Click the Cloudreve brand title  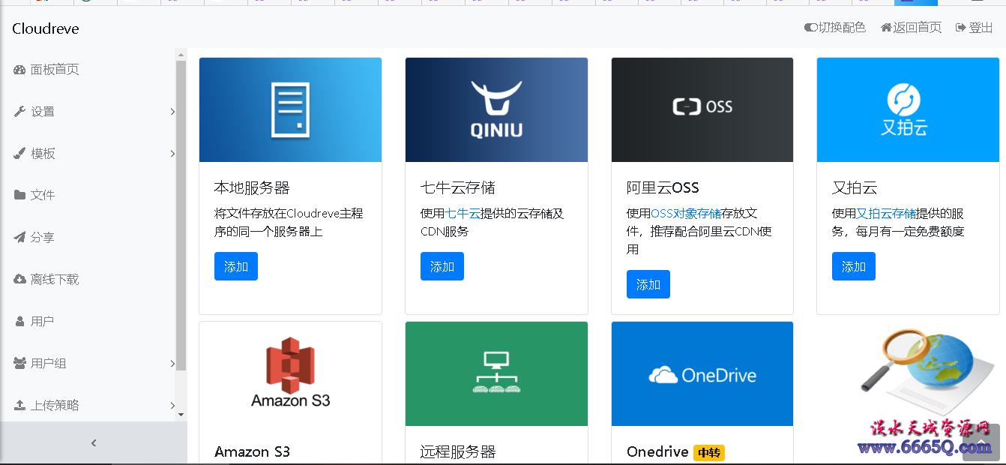46,28
